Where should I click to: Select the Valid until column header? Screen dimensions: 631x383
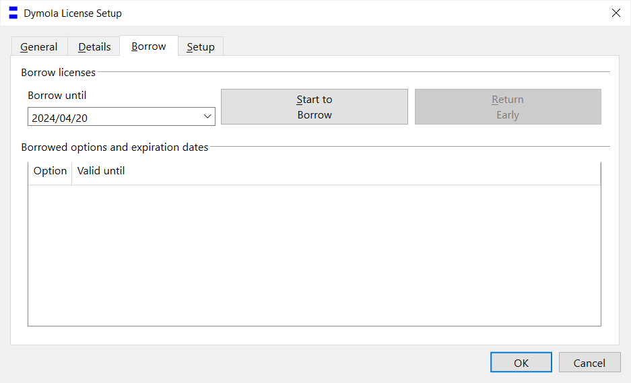[336, 174]
